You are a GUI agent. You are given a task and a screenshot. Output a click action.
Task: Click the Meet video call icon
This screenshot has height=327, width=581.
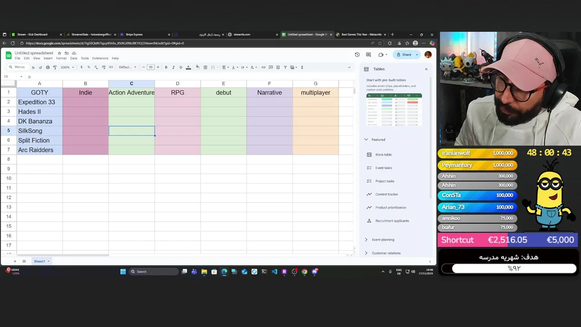pos(381,54)
